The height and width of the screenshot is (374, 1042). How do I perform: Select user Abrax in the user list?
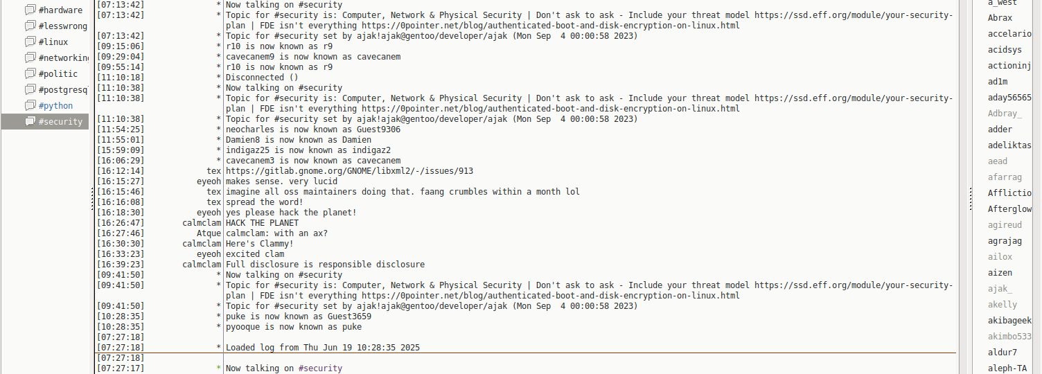coord(1000,18)
